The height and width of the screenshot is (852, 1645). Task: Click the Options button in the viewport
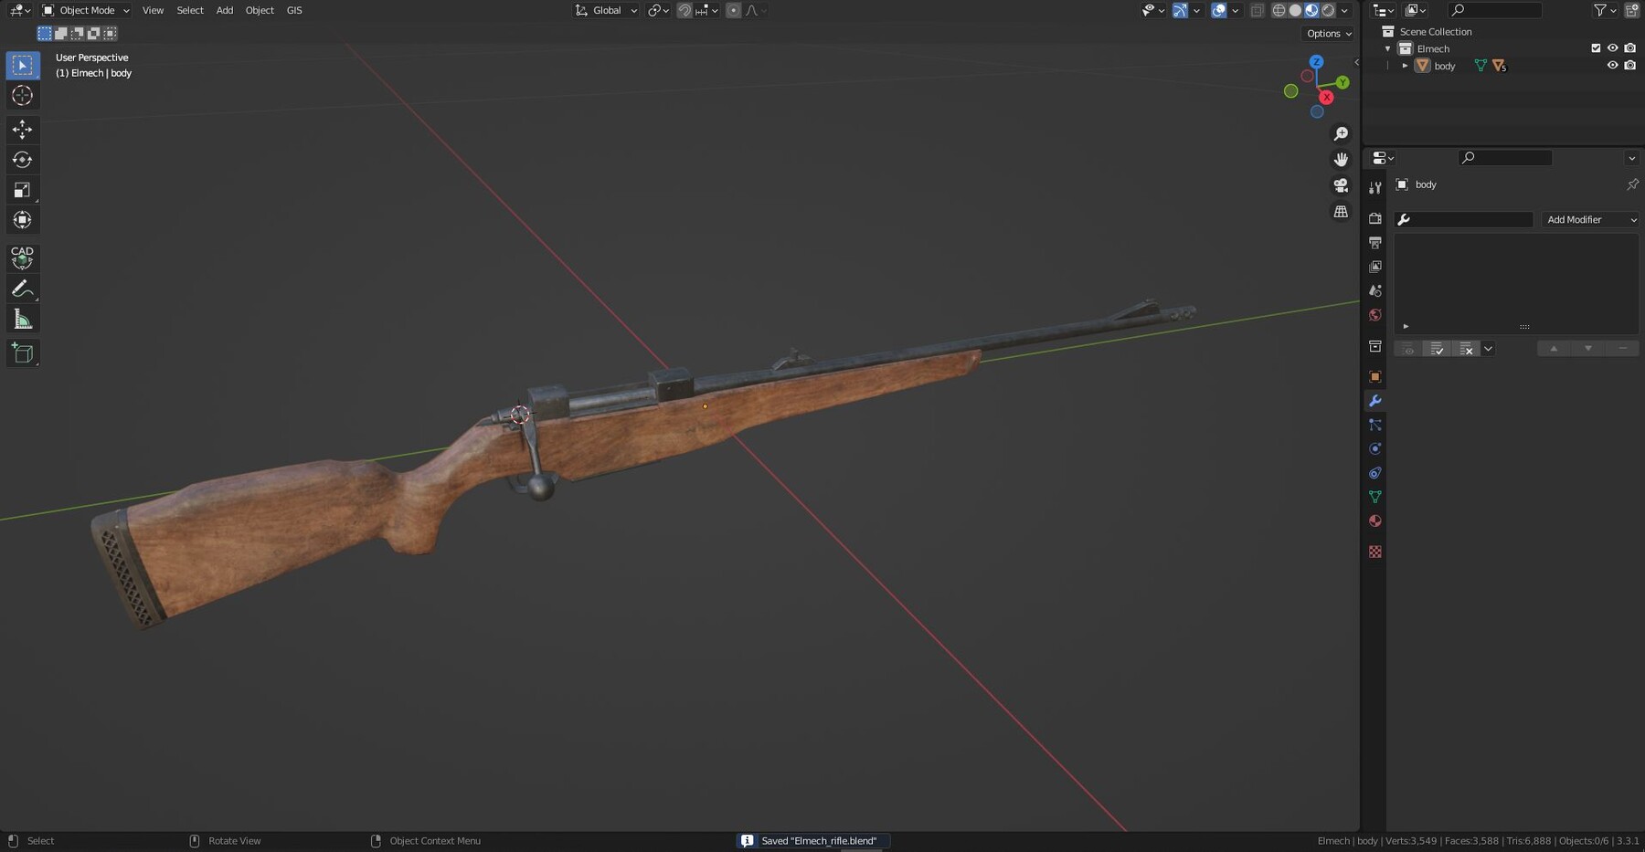pos(1326,33)
